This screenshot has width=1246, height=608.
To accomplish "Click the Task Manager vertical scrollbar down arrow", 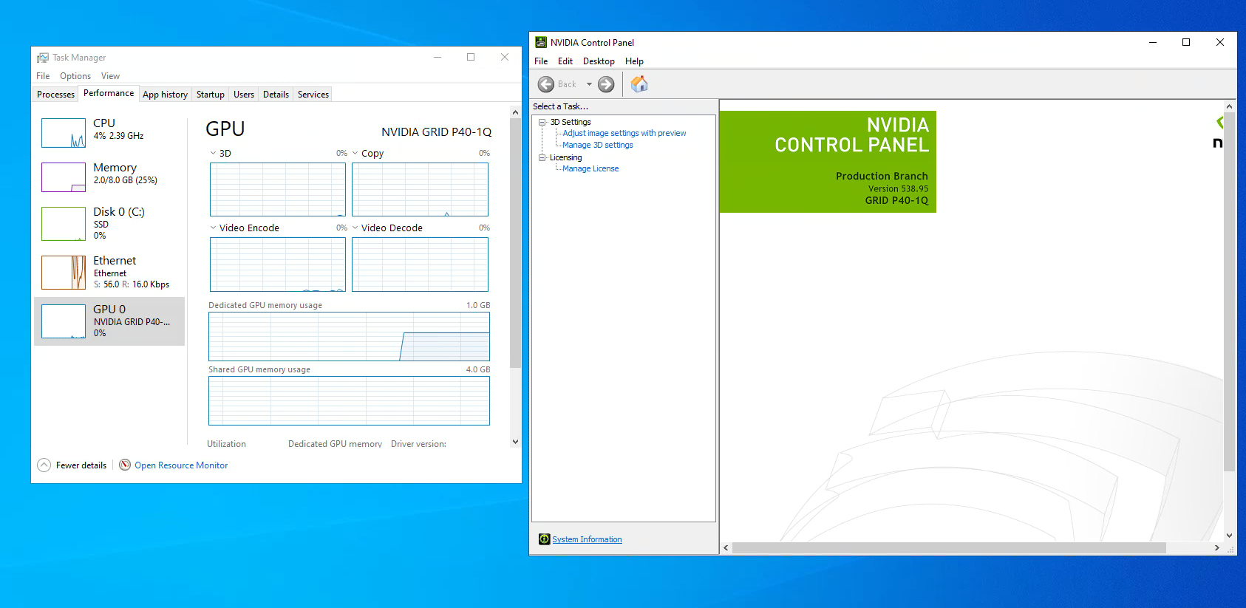I will [515, 442].
